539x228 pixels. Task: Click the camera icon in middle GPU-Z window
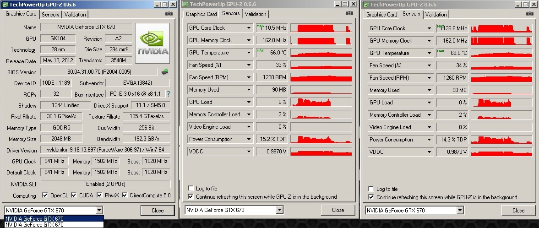point(349,13)
